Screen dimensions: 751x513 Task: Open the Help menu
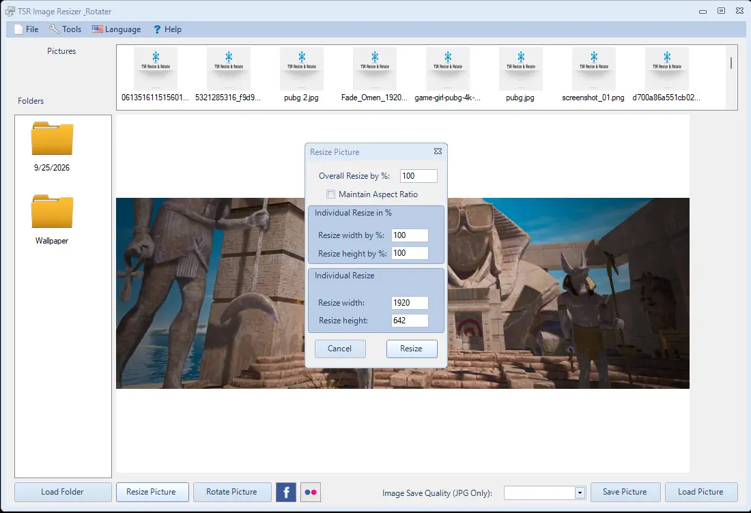[x=167, y=29]
